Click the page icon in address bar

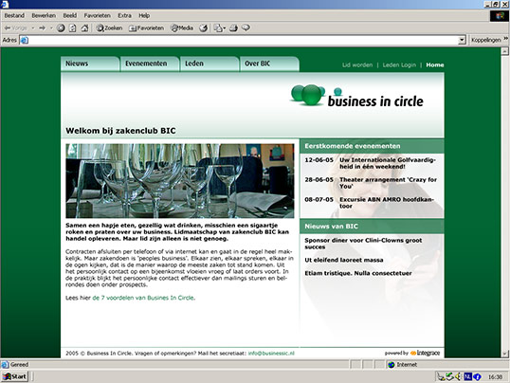[x=25, y=40]
